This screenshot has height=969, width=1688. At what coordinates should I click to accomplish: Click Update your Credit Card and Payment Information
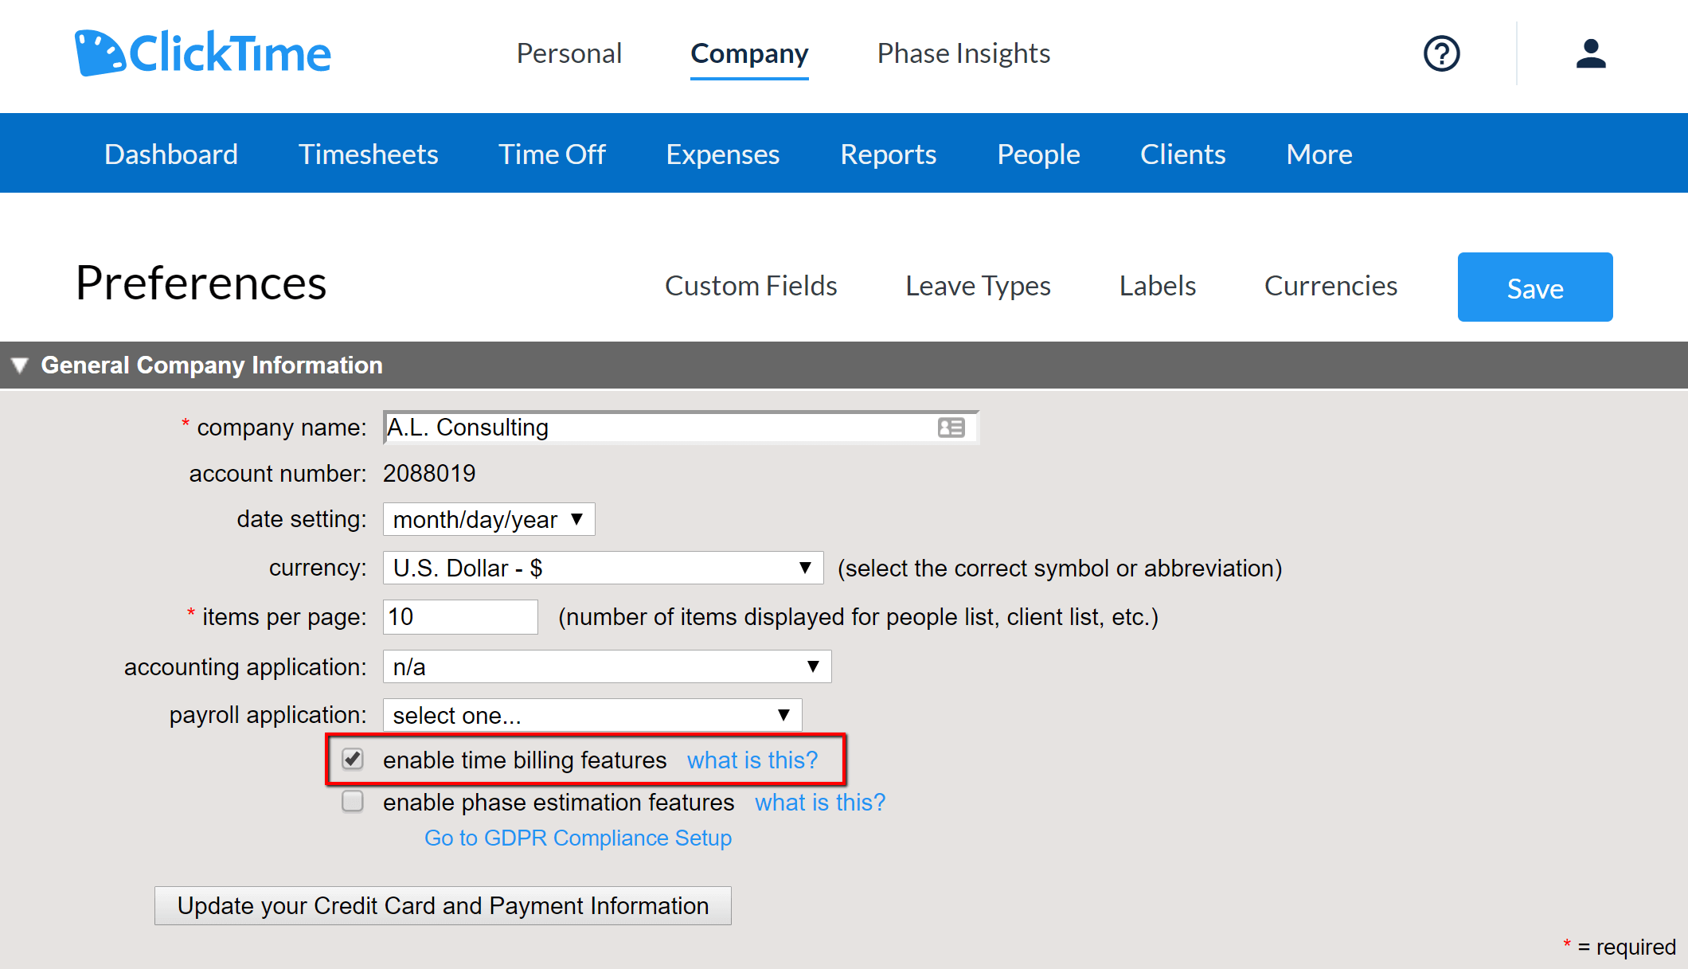coord(443,905)
